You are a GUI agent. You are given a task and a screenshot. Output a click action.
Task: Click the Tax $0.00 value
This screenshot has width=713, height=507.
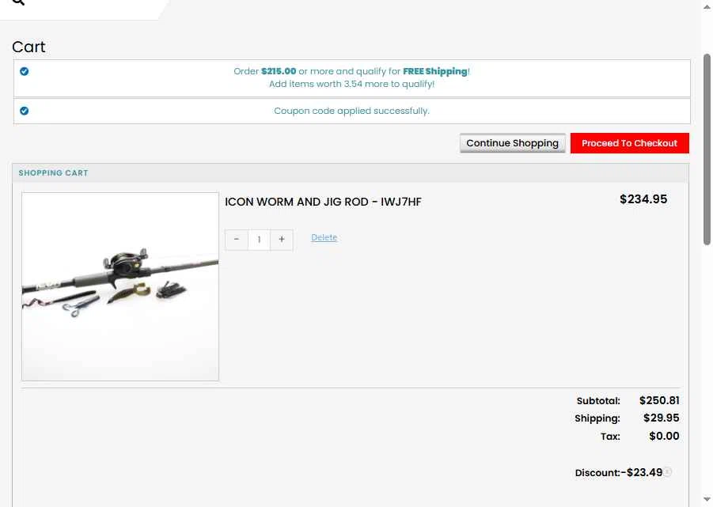[x=665, y=436]
